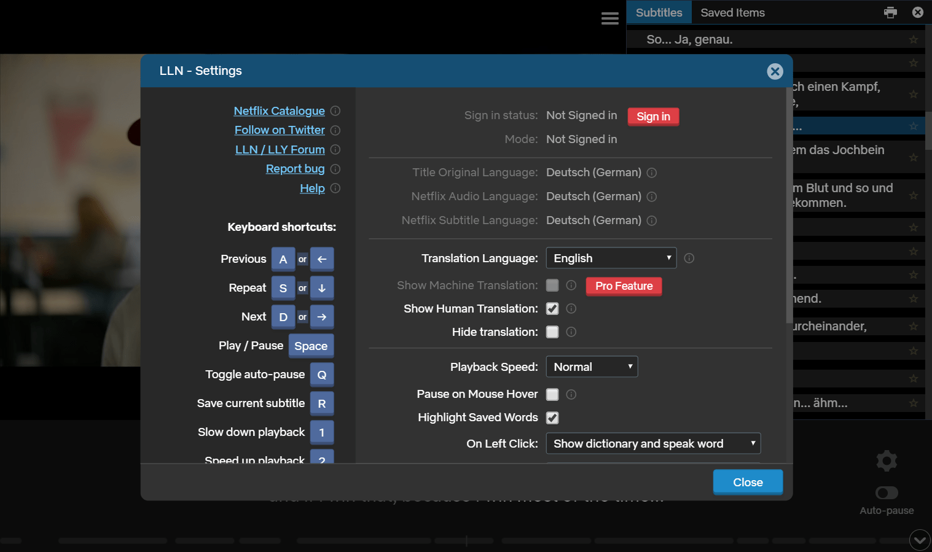Open the hamburger menu icon
932x552 pixels.
click(x=609, y=18)
